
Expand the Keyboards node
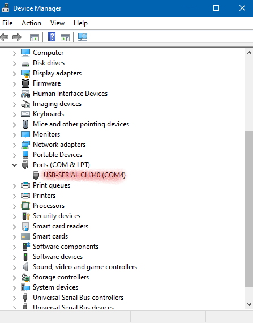[14, 114]
